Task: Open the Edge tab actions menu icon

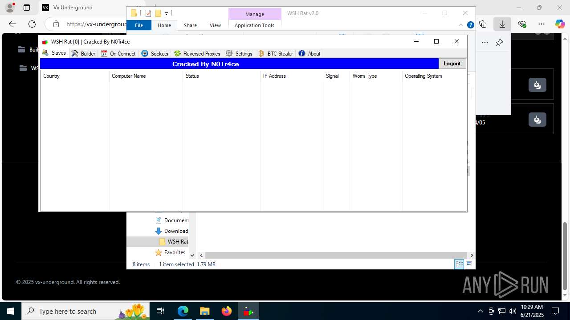Action: pyautogui.click(x=27, y=8)
